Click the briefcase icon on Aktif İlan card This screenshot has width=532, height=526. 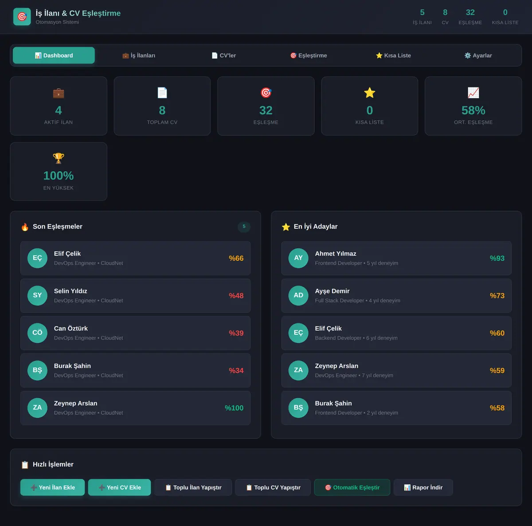point(59,93)
